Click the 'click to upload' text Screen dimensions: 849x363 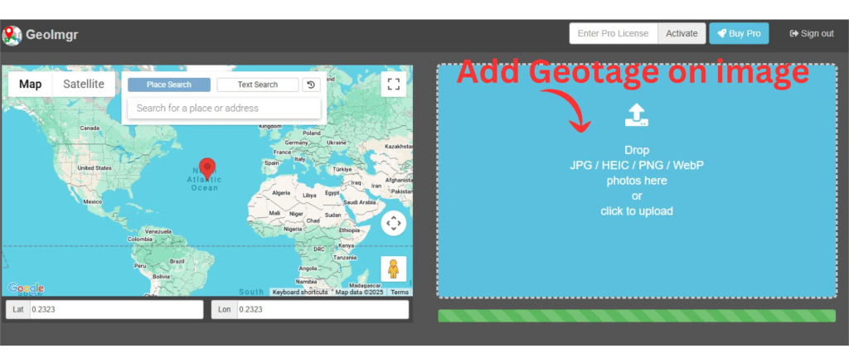click(x=637, y=211)
